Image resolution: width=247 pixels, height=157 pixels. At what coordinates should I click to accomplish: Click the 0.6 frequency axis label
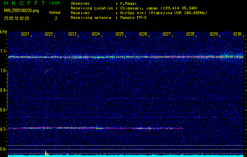click(3, 149)
